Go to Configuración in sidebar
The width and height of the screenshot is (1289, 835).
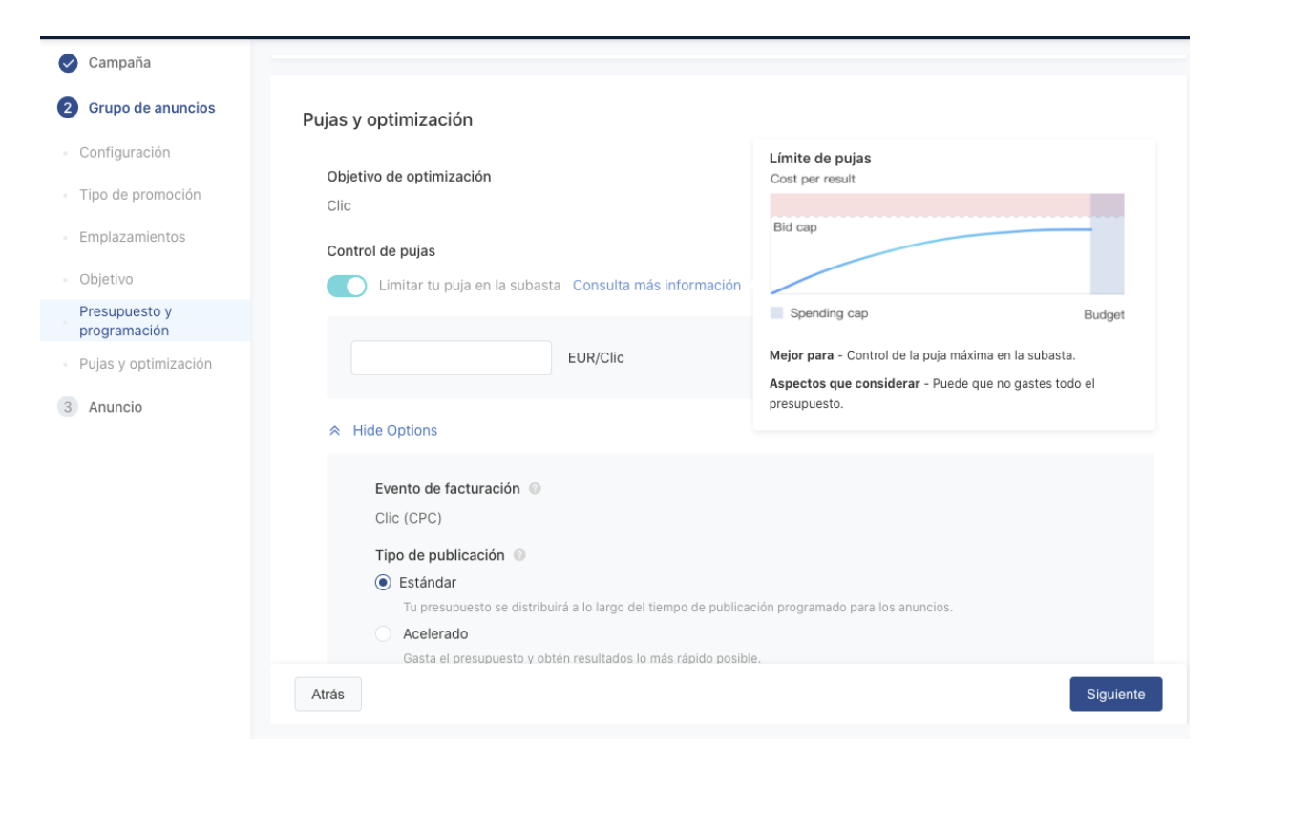124,153
